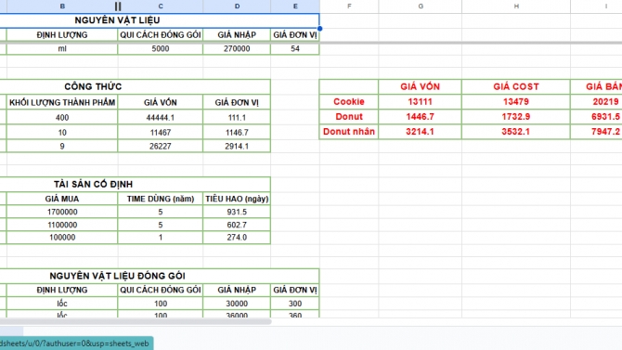Select column F header
Viewport: 622px width, 350px height.
(349, 6)
